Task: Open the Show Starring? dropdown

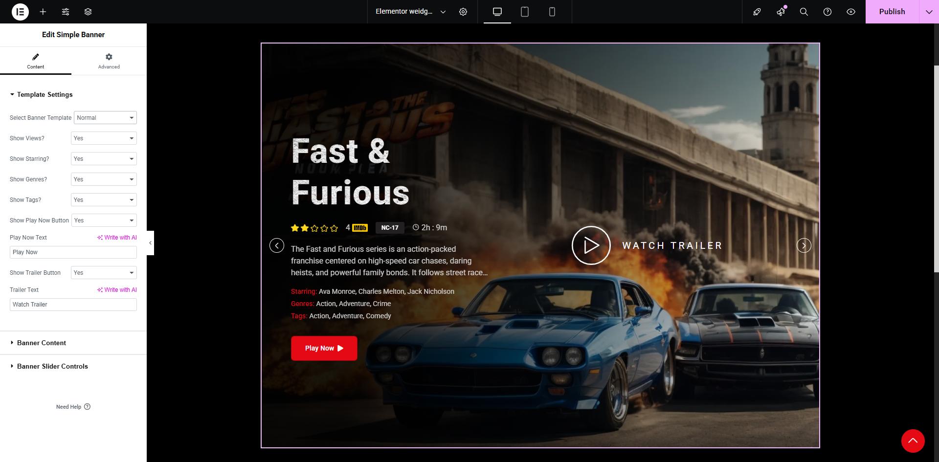Action: click(104, 159)
